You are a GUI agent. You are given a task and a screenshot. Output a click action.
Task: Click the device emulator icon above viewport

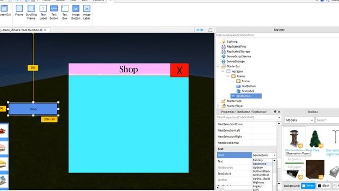click(x=210, y=30)
